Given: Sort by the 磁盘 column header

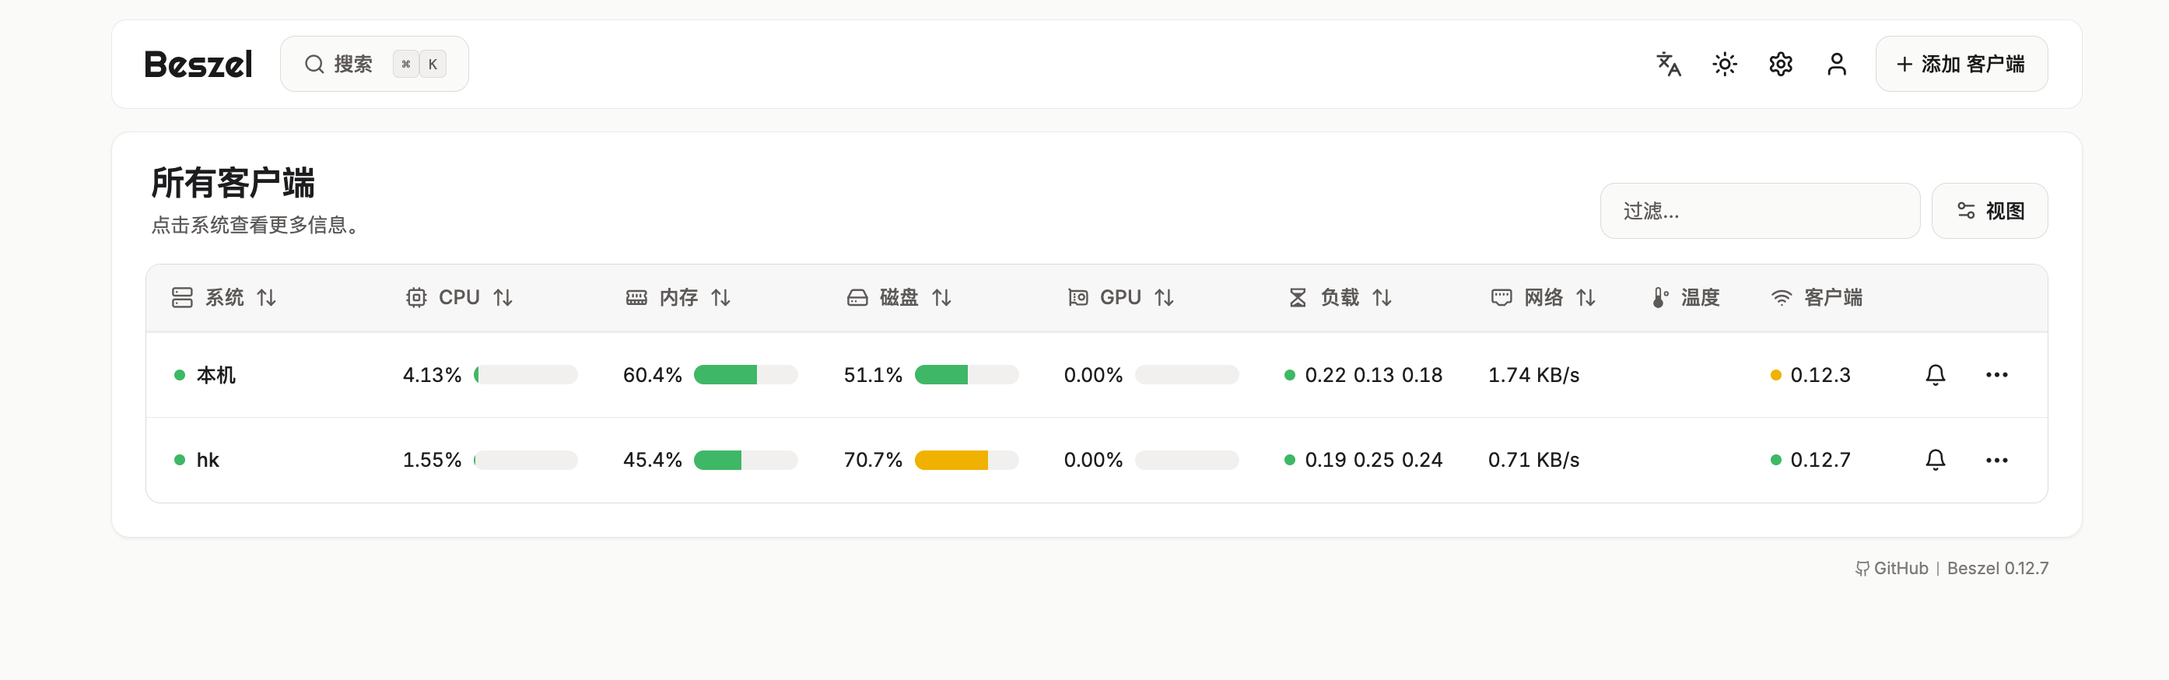Looking at the screenshot, I should coord(899,297).
